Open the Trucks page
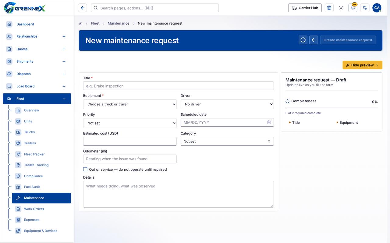This screenshot has width=390, height=243. tap(41, 132)
